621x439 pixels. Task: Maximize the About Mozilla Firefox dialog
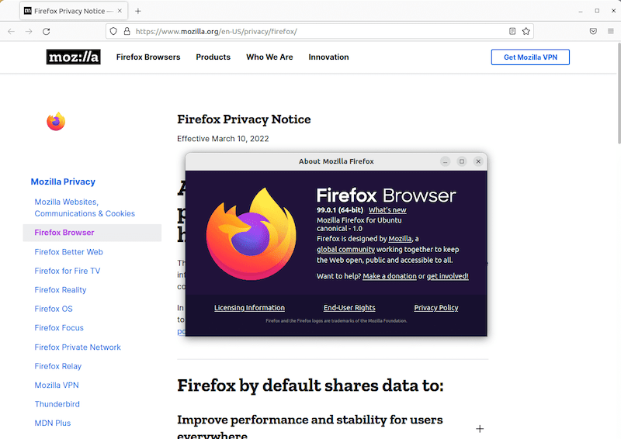pos(462,161)
